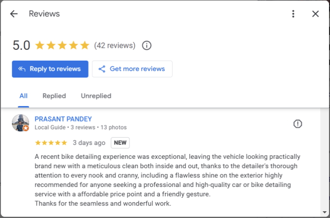This screenshot has width=330, height=218.
Task: Click the Get more reviews button
Action: tap(132, 69)
